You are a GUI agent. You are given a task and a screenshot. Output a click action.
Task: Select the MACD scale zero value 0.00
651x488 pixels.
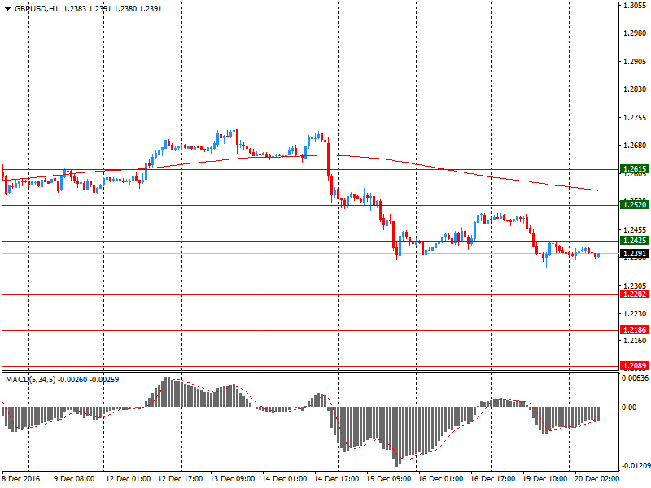pos(629,407)
